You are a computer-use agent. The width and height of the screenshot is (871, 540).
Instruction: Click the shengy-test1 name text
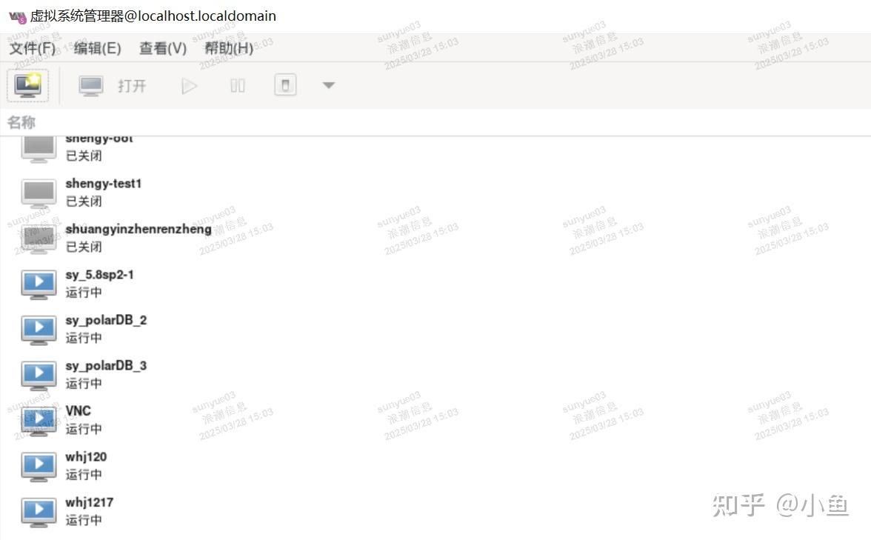tap(104, 184)
